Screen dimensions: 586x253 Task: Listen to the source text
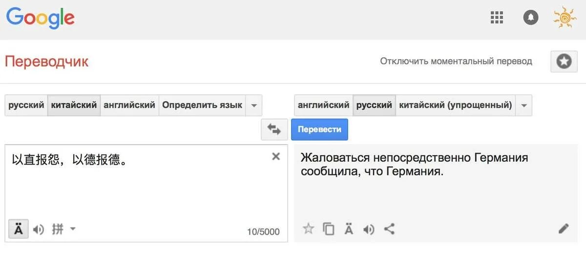(39, 229)
